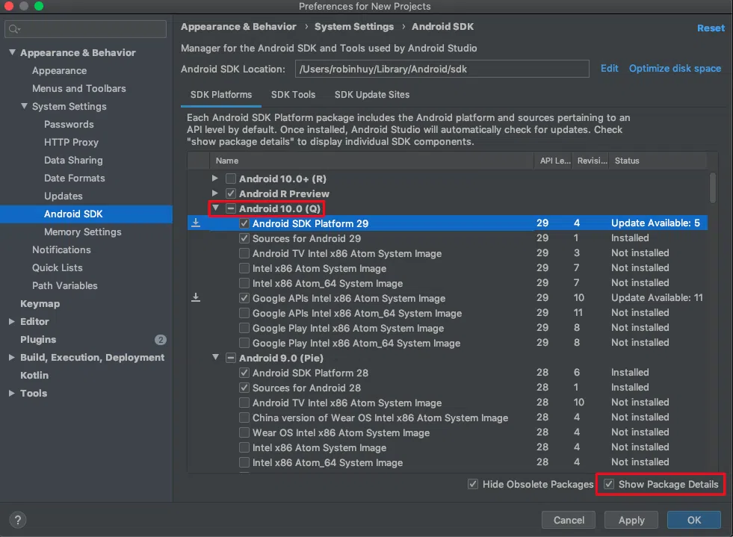Click Edit SDK location link

click(x=609, y=69)
